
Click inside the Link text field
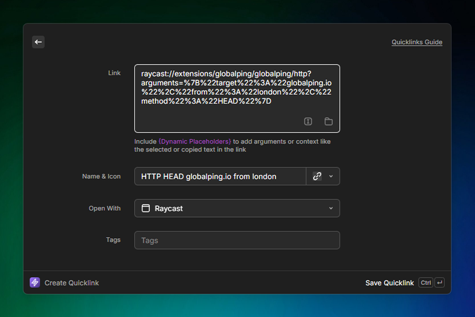(x=237, y=98)
